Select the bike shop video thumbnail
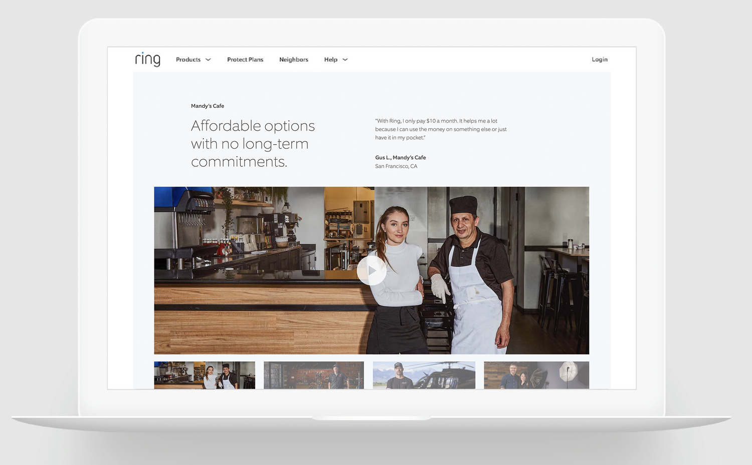This screenshot has height=465, width=752. pyautogui.click(x=314, y=375)
